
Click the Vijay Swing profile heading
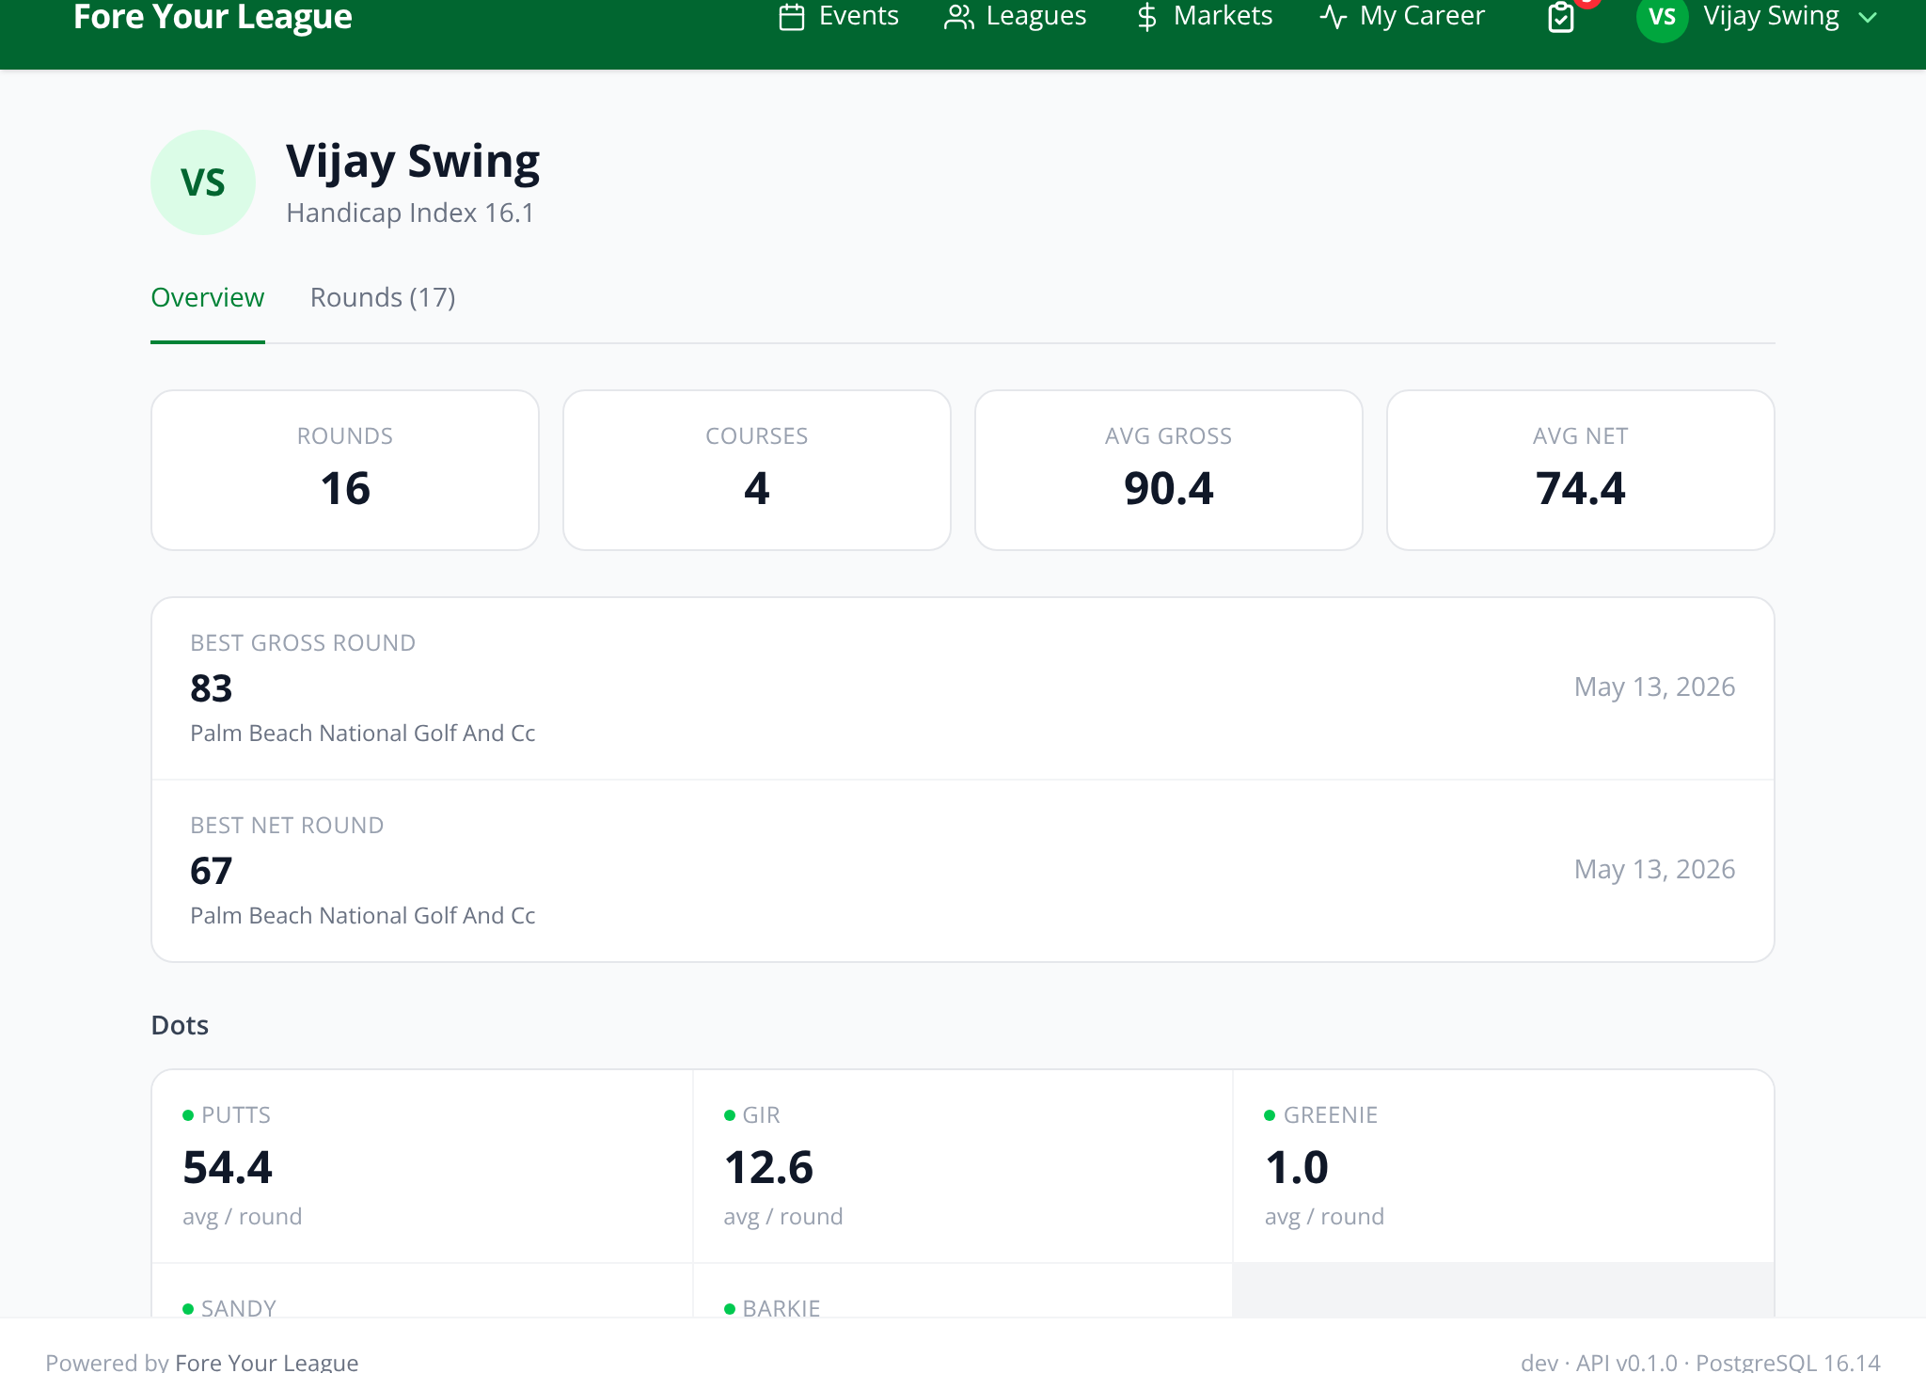point(413,162)
